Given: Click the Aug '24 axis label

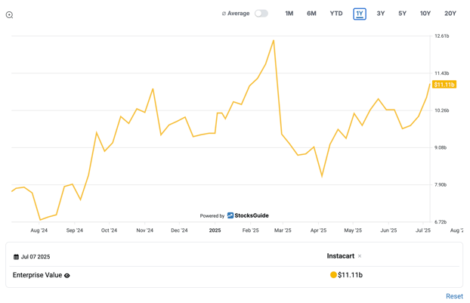Looking at the screenshot, I should click(x=39, y=230).
